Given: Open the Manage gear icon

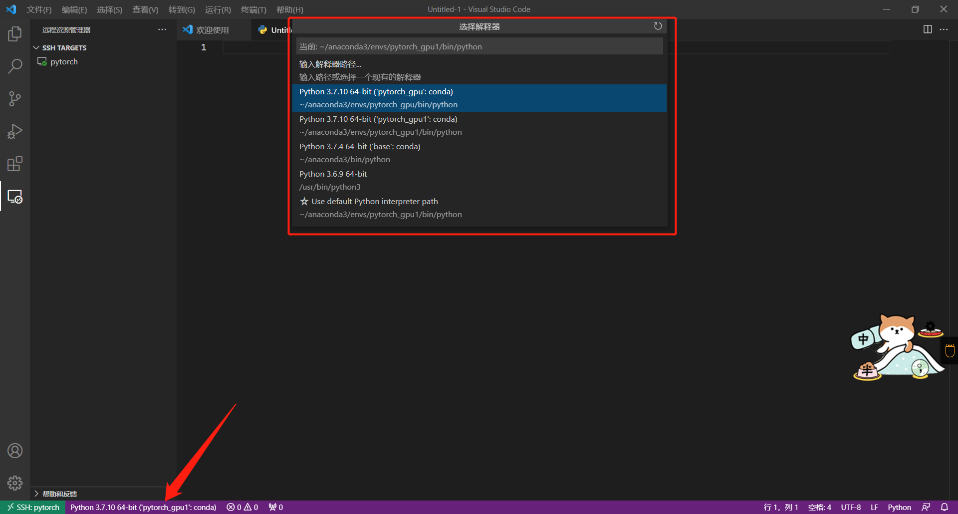Looking at the screenshot, I should [x=15, y=483].
